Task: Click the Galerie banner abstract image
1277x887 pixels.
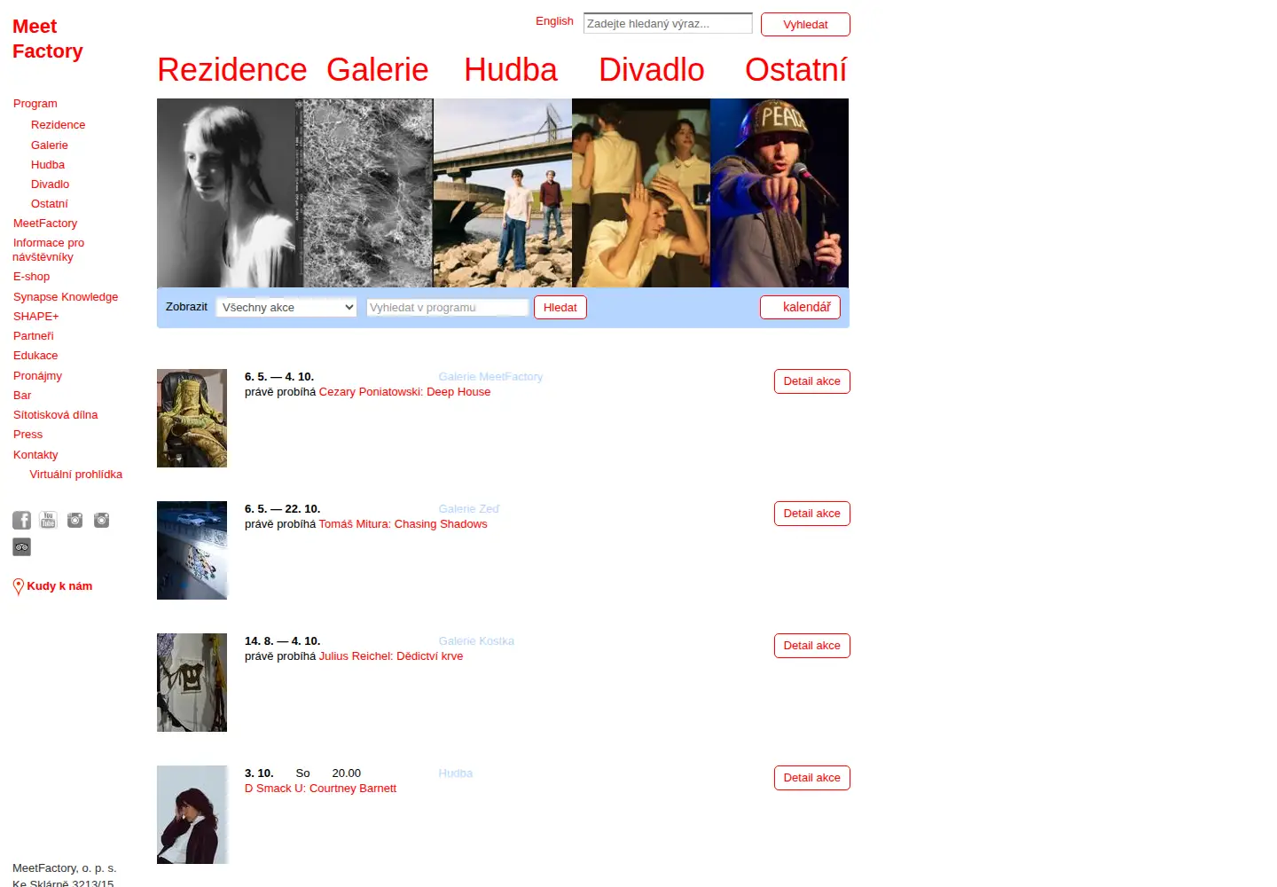Action: [364, 192]
